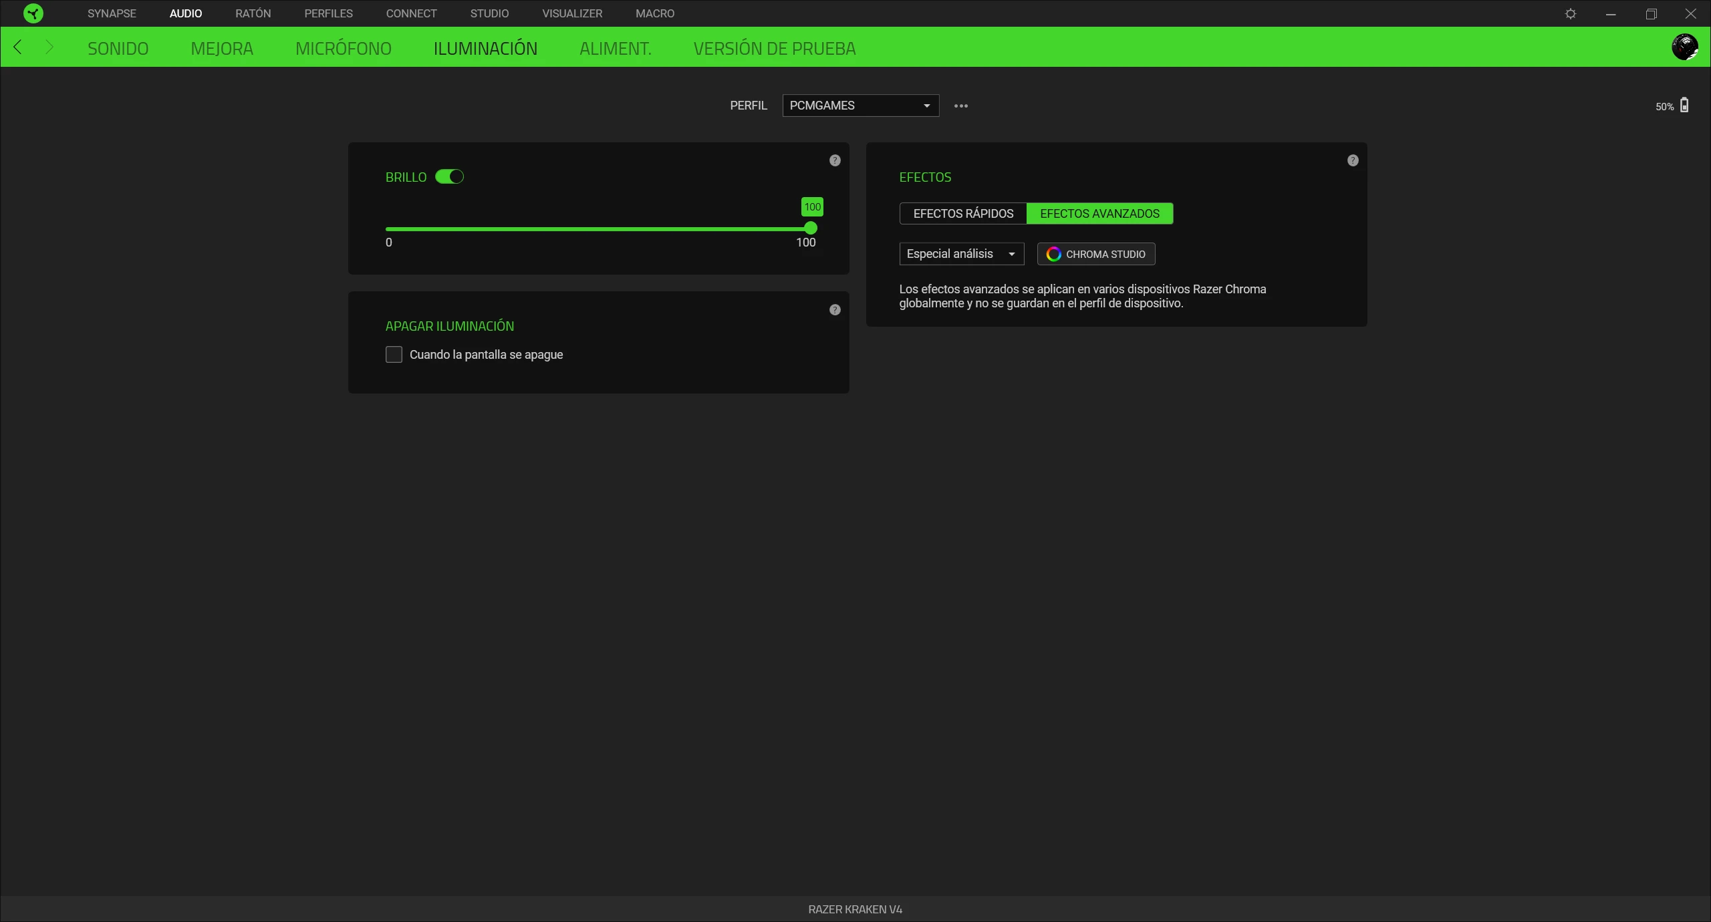The height and width of the screenshot is (922, 1711).
Task: Switch to the RATÓN menu
Action: pos(253,13)
